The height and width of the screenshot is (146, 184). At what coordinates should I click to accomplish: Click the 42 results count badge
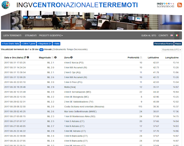41,49
